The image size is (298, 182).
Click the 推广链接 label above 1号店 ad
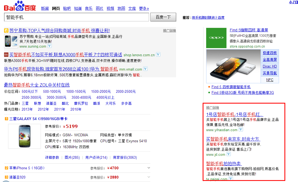212,108
